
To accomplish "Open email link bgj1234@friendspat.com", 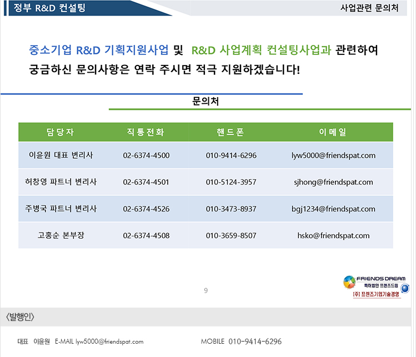I will pyautogui.click(x=333, y=209).
